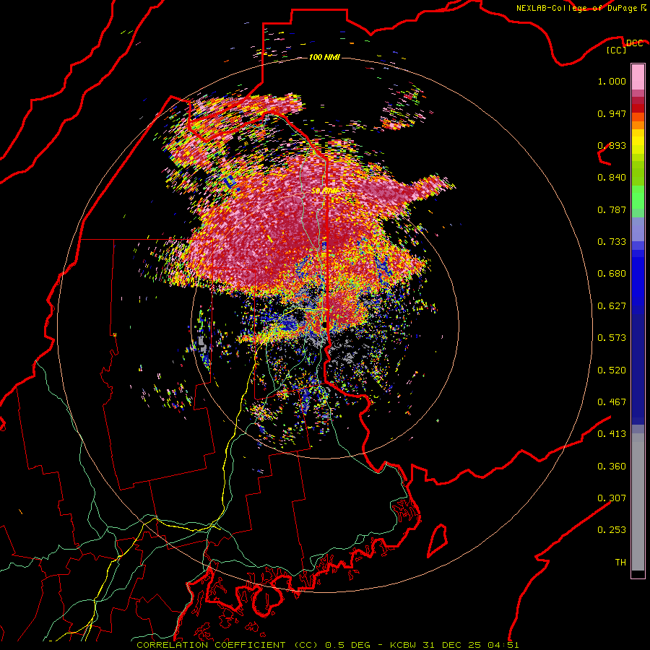The image size is (650, 650).
Task: Click the KCBW radar site identifier
Action: point(404,645)
